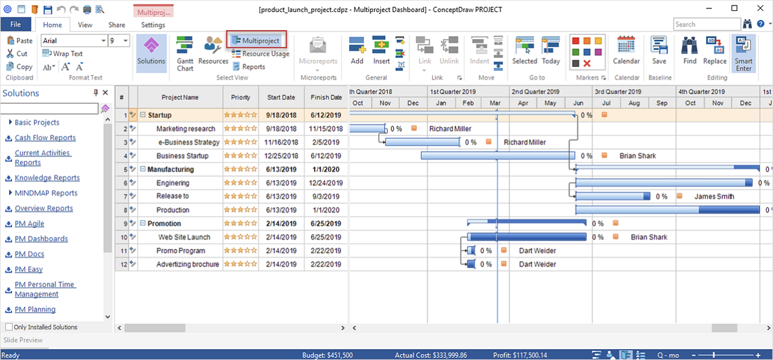Open the File menu
The height and width of the screenshot is (360, 773).
pyautogui.click(x=16, y=24)
